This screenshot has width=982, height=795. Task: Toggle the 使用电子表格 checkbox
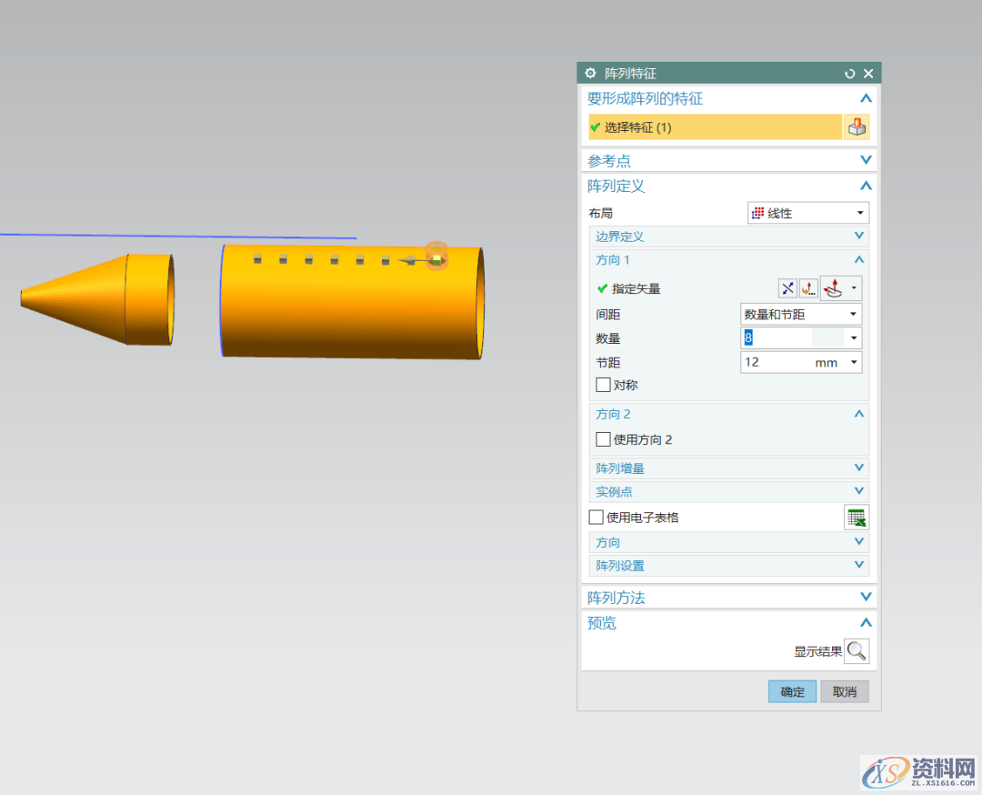pos(596,518)
